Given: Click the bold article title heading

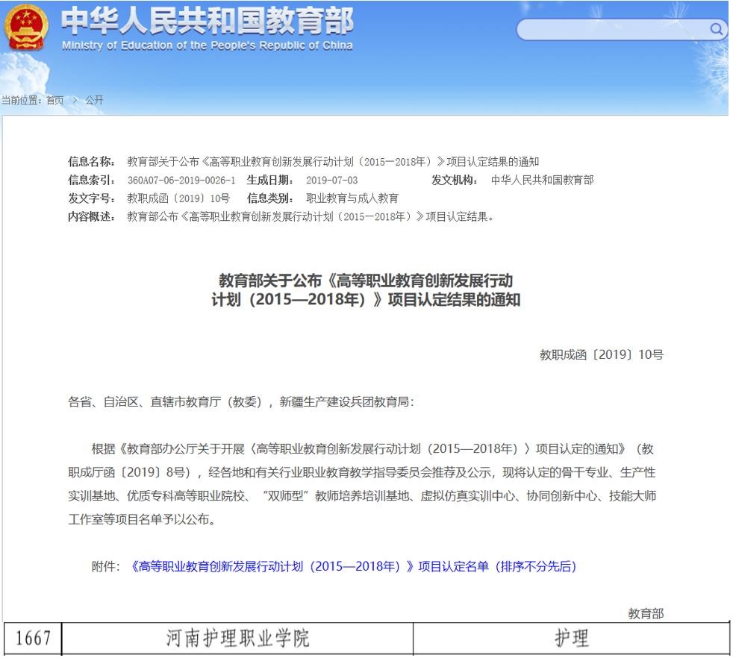Looking at the screenshot, I should pyautogui.click(x=366, y=291).
